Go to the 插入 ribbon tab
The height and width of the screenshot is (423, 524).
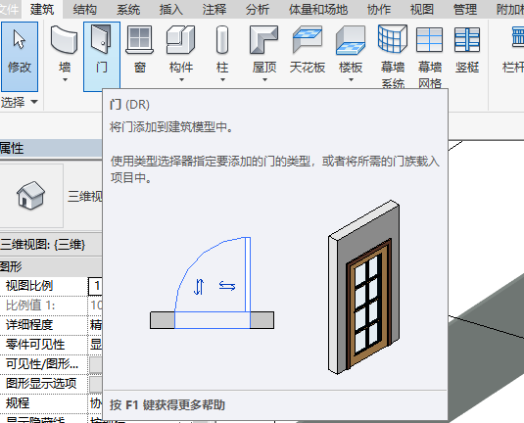pyautogui.click(x=171, y=9)
